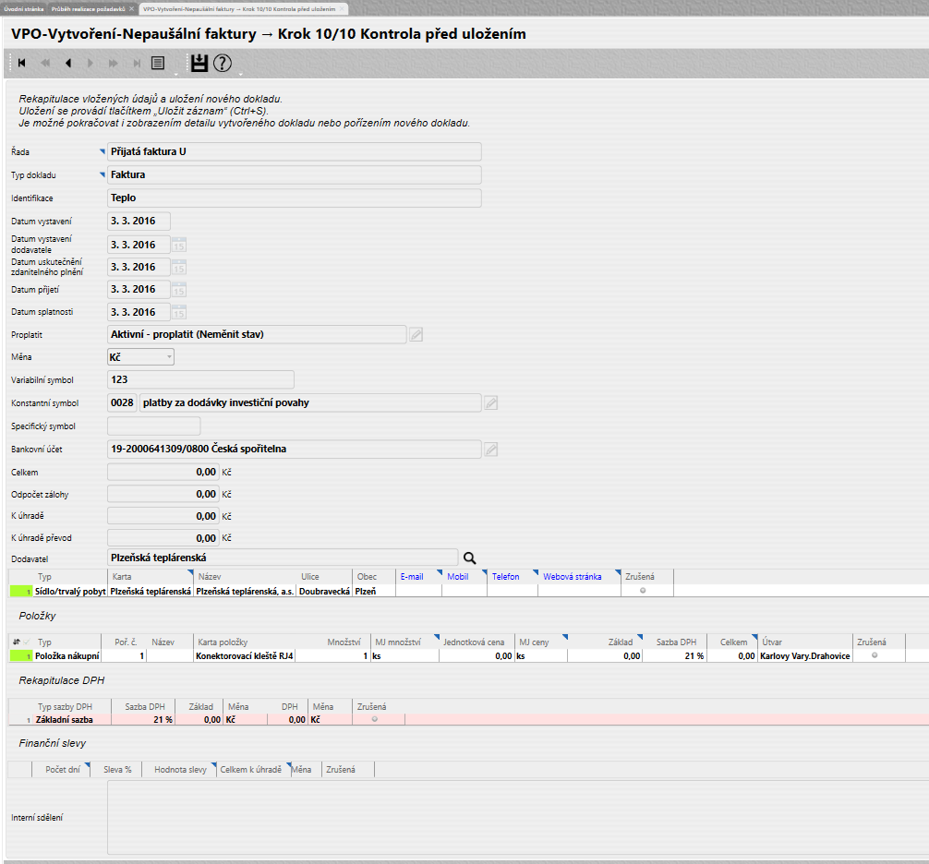The height and width of the screenshot is (864, 929).
Task: Expand dropdown arrow after list view icon
Action: click(175, 73)
